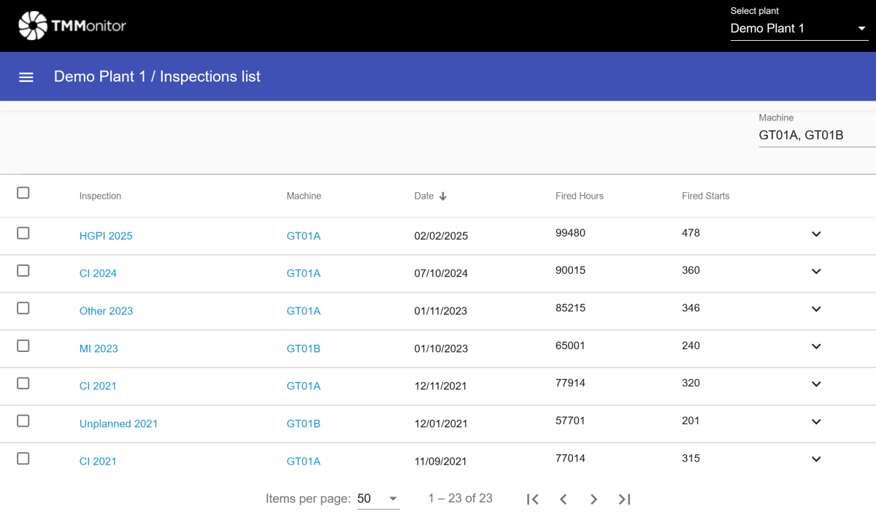
Task: Open the hamburger navigation menu
Action: pyautogui.click(x=26, y=77)
